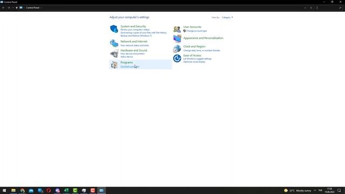Click the Search Control Panel field
The width and height of the screenshot is (345, 194).
328,8
